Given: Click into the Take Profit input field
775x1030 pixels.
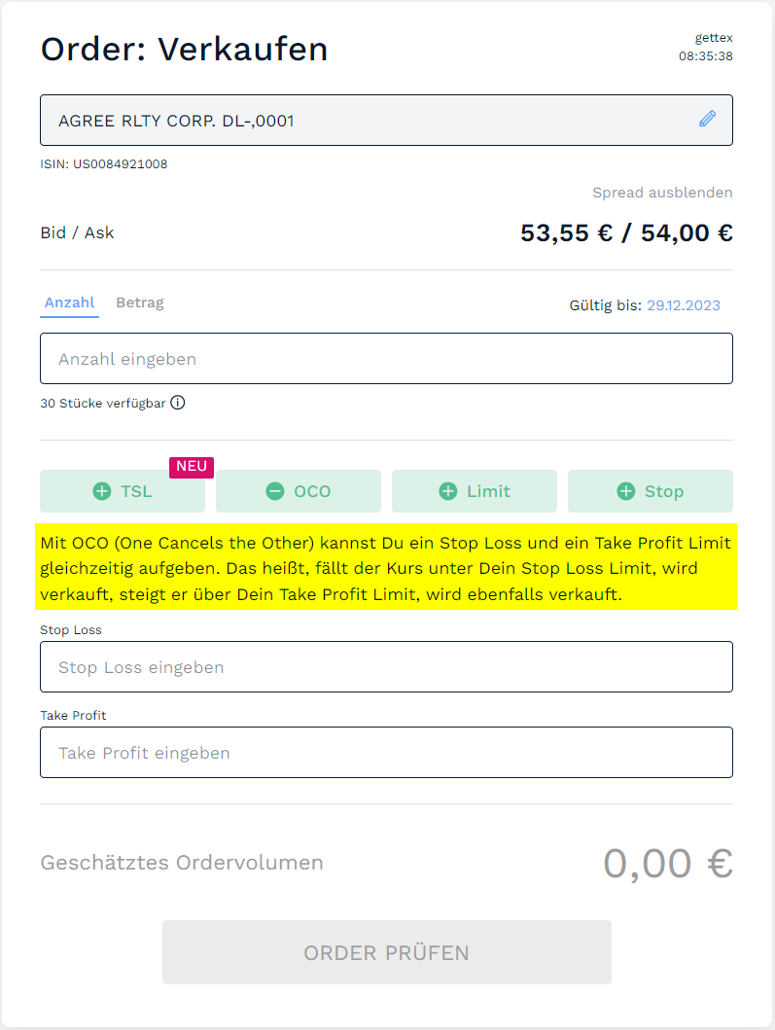Looking at the screenshot, I should (x=386, y=753).
